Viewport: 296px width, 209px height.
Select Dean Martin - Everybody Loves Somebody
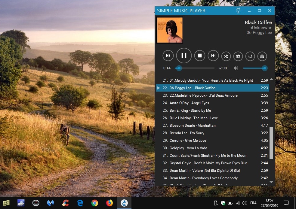(213, 178)
